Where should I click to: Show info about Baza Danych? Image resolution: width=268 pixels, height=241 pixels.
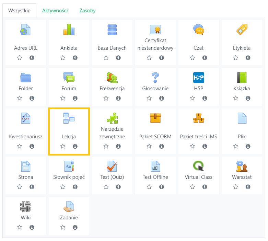point(118,58)
